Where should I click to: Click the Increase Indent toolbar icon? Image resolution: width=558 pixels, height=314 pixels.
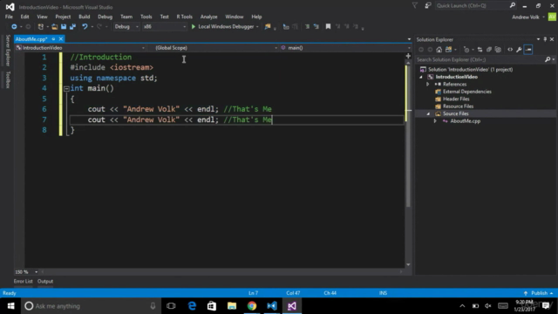coord(316,27)
